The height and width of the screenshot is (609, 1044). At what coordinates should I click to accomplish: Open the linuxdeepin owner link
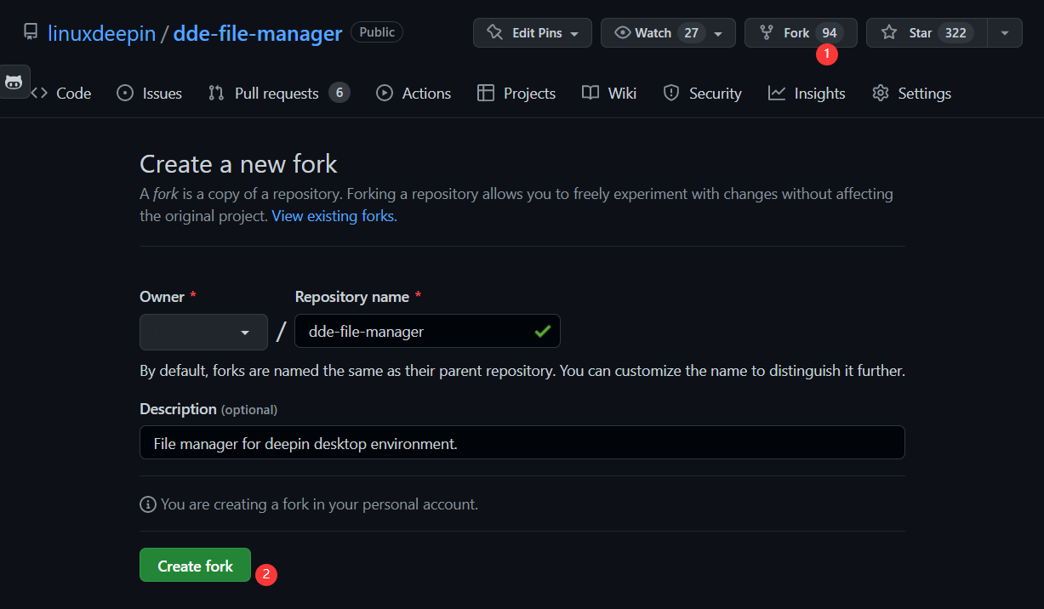click(x=101, y=33)
